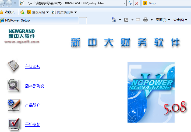
Task: Open the 版本新功能 new features link
Action: 35,86
